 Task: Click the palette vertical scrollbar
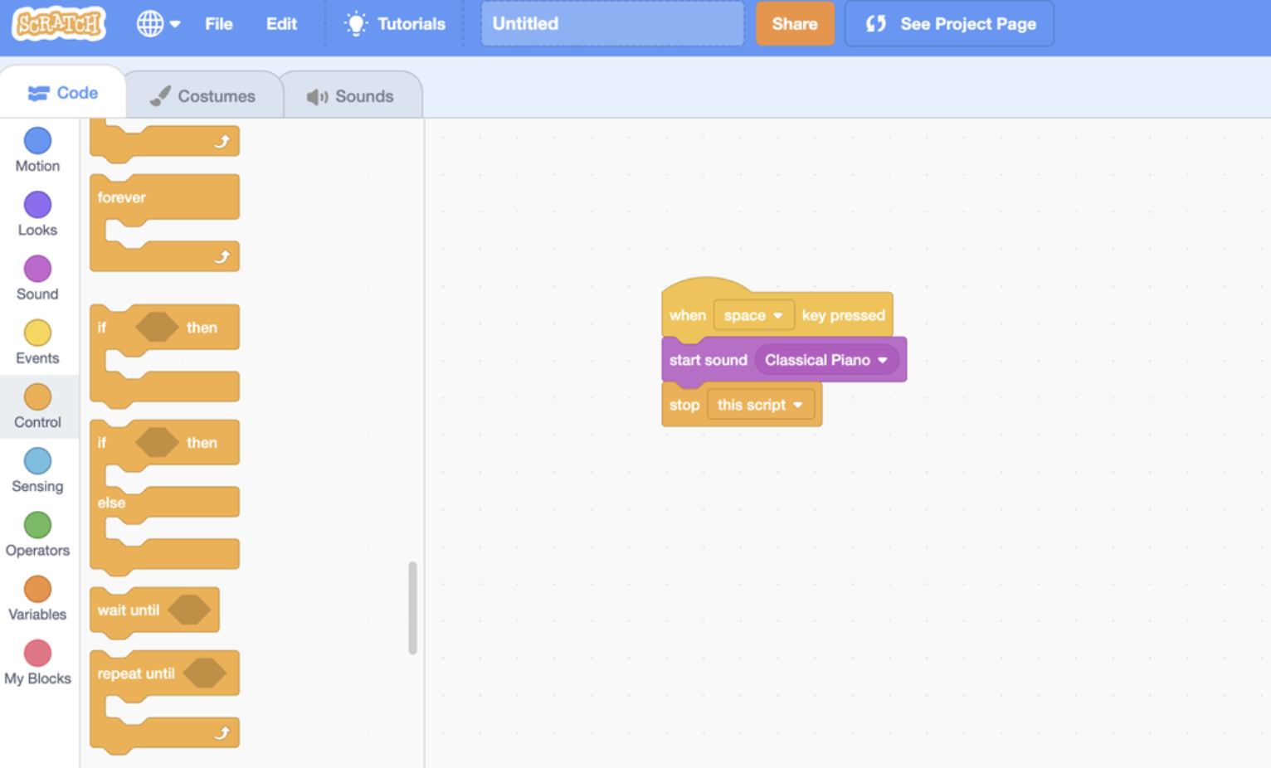coord(412,608)
